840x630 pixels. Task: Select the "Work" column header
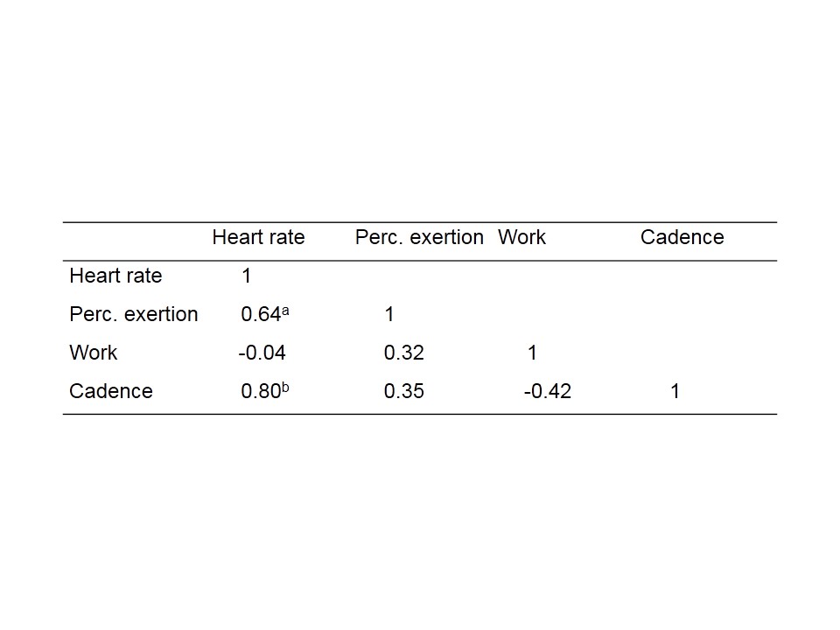(x=521, y=237)
